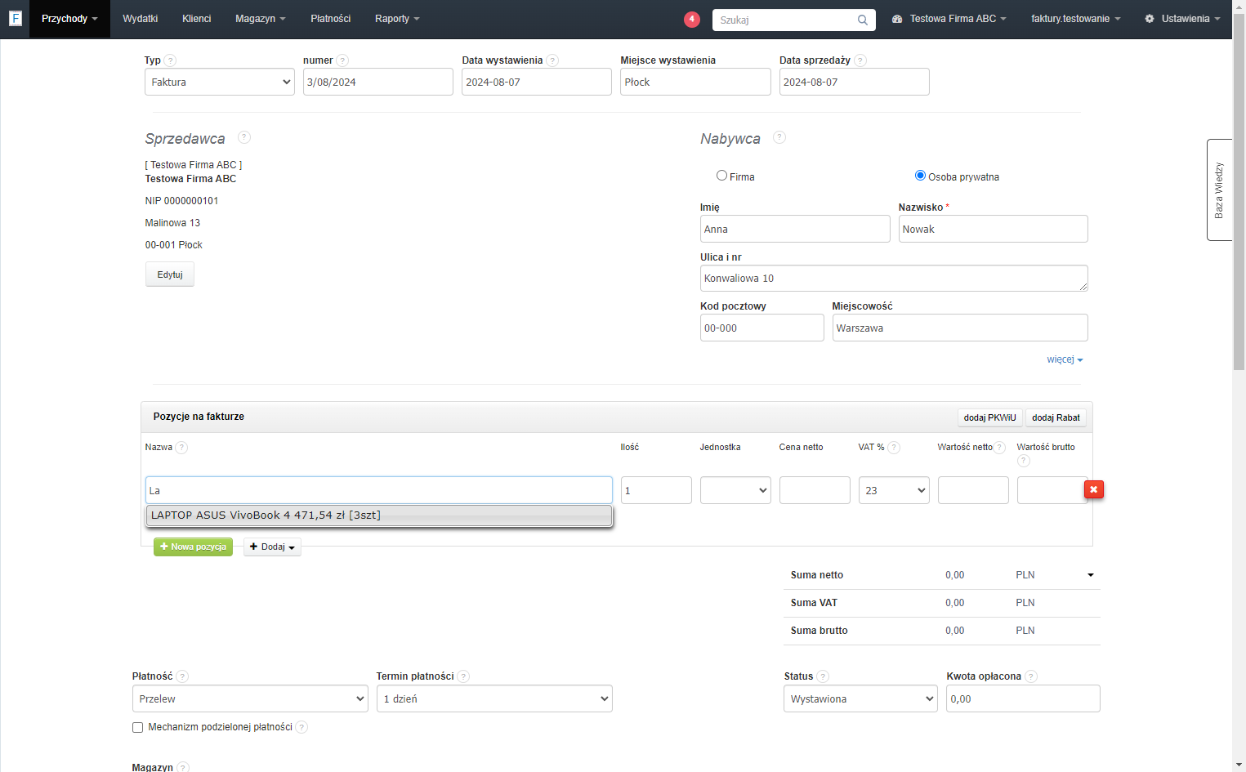
Task: Select the Osoba prywatna radio button
Action: pos(920,176)
